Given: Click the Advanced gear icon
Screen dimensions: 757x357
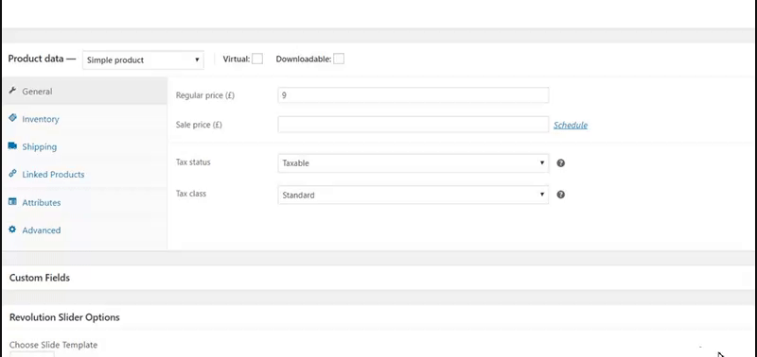Looking at the screenshot, I should click(x=12, y=229).
